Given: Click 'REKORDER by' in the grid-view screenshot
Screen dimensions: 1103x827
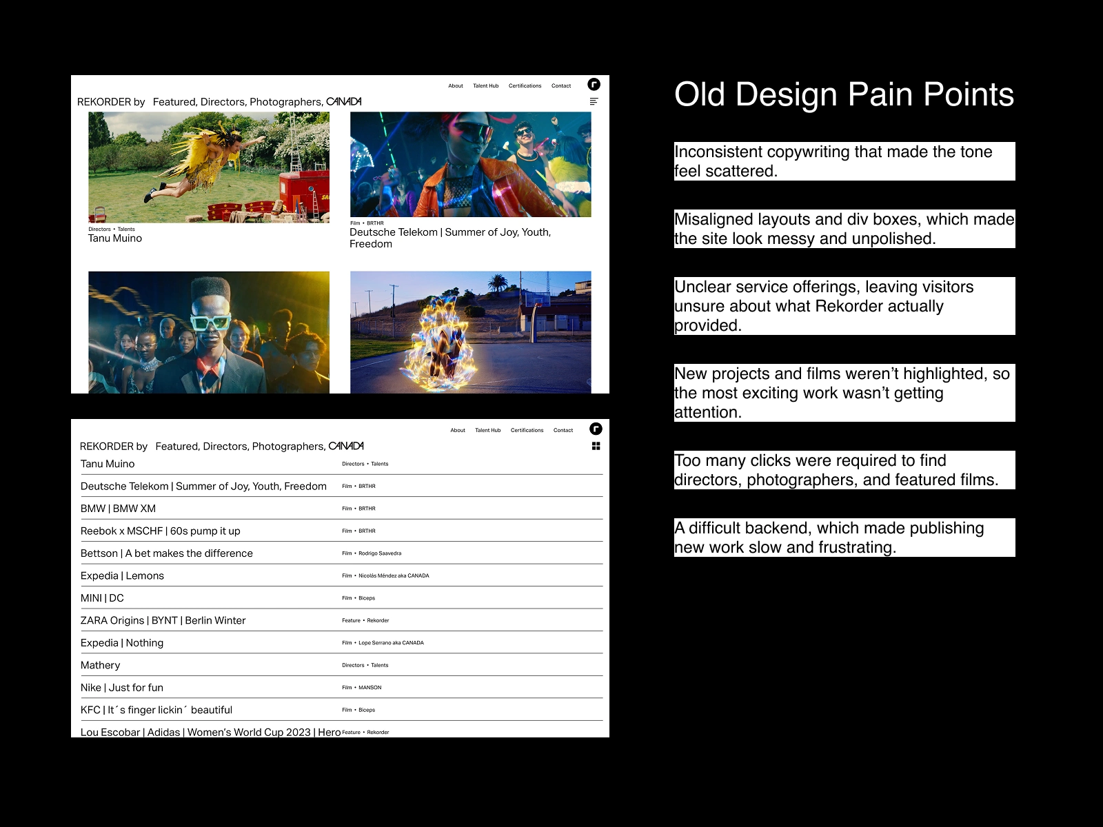Looking at the screenshot, I should pyautogui.click(x=111, y=102).
